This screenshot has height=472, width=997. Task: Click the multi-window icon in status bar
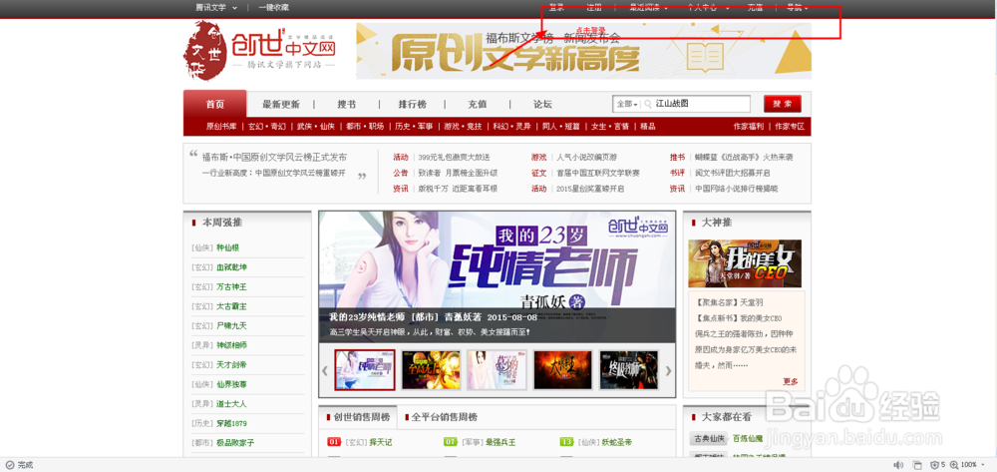click(x=916, y=465)
